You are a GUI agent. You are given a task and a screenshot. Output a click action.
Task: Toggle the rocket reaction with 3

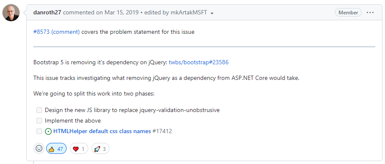point(100,149)
